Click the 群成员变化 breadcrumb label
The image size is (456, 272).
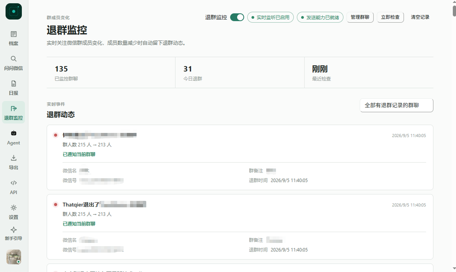tap(58, 17)
